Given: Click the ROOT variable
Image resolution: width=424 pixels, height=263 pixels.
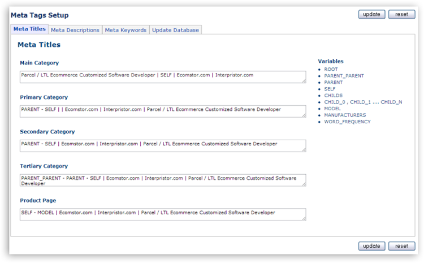Looking at the screenshot, I should tap(331, 69).
